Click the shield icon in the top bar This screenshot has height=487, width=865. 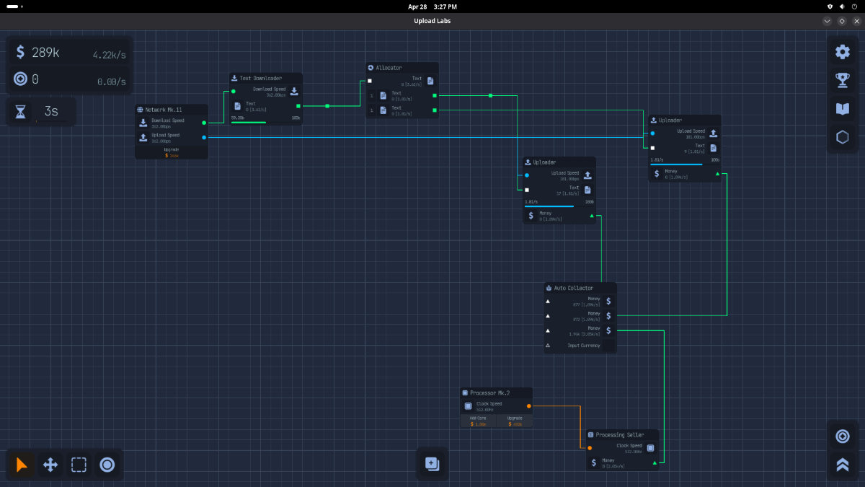click(830, 6)
